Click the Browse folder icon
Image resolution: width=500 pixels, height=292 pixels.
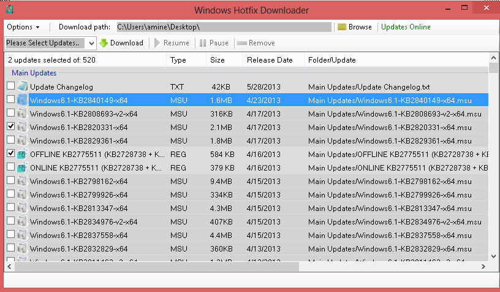[342, 27]
